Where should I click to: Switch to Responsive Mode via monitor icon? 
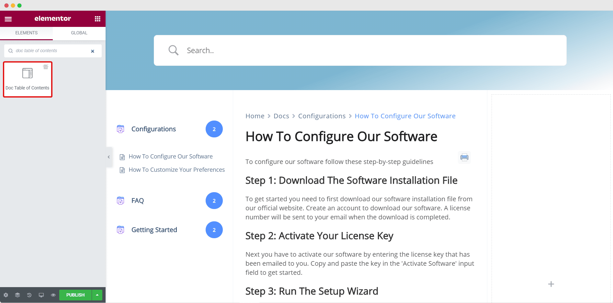[41, 295]
